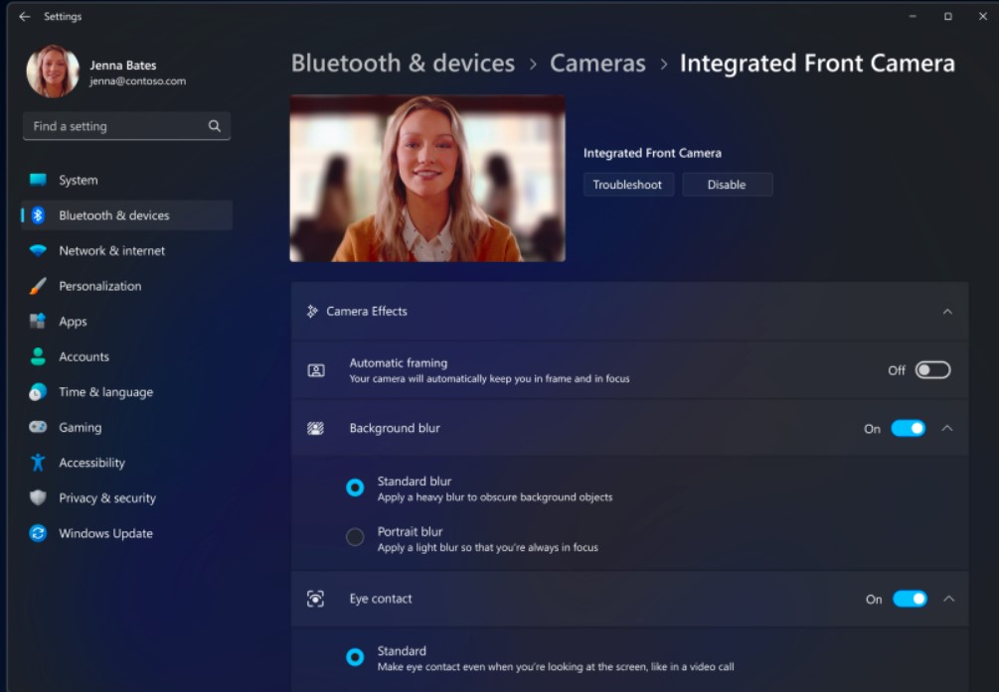Click the Privacy shield icon
Viewport: 999px width, 692px height.
click(38, 497)
